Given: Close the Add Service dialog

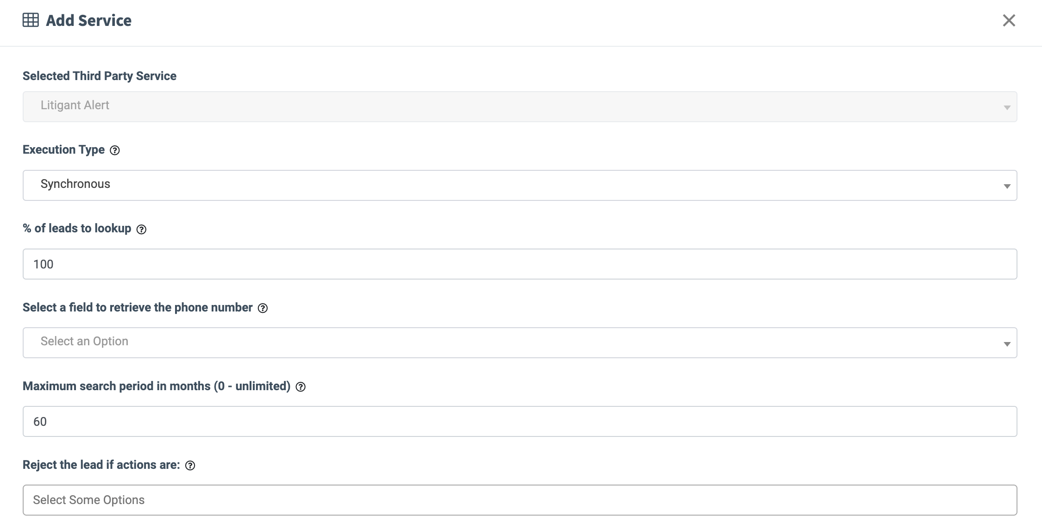Looking at the screenshot, I should [x=1009, y=20].
